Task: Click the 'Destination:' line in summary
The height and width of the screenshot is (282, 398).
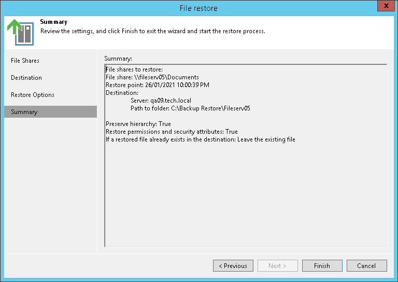Action: [x=122, y=93]
